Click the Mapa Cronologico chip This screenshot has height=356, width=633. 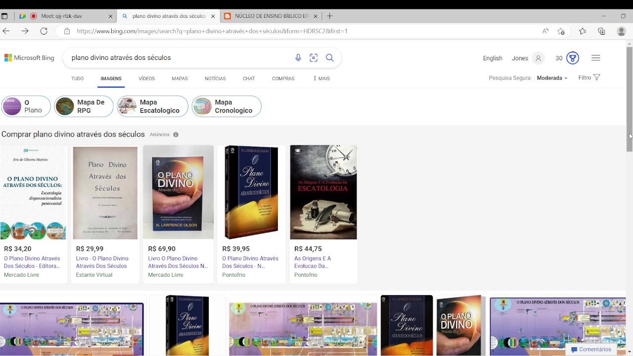[x=226, y=106]
